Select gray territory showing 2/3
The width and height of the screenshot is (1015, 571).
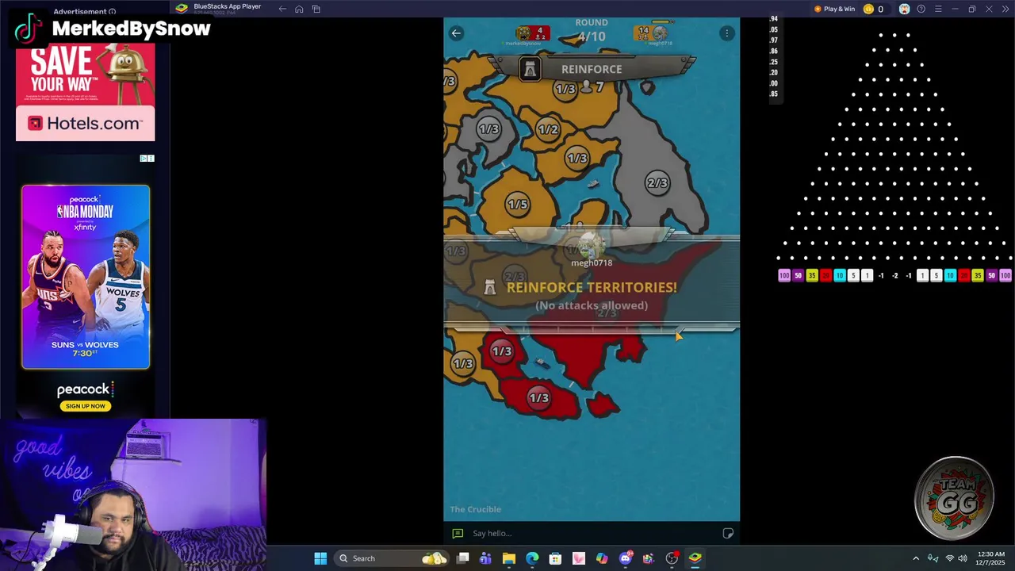657,183
